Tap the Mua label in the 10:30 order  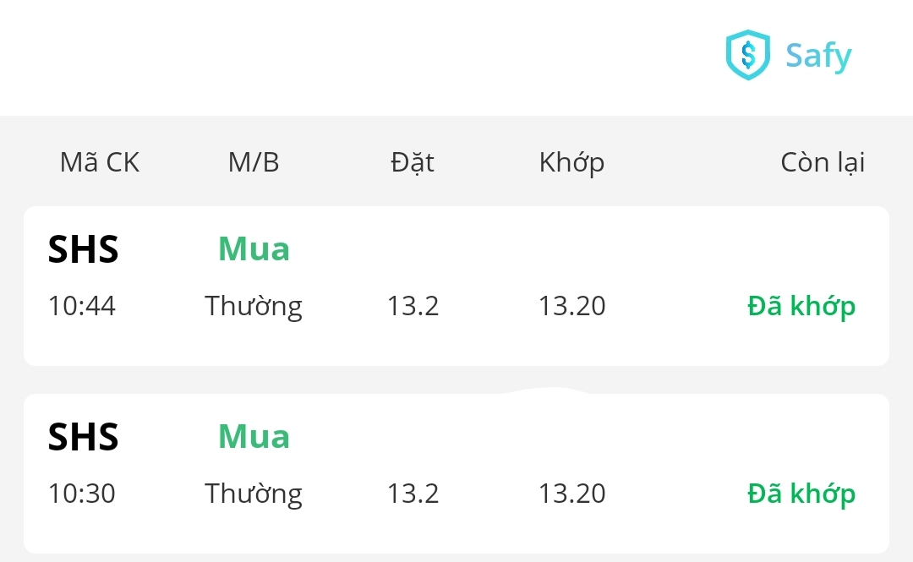pyautogui.click(x=254, y=437)
